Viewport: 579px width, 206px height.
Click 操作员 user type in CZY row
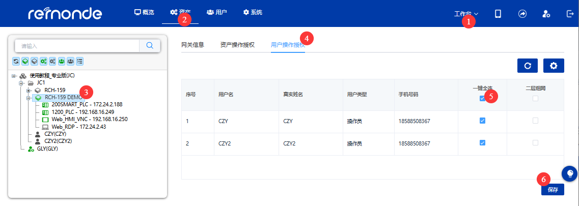click(x=354, y=121)
